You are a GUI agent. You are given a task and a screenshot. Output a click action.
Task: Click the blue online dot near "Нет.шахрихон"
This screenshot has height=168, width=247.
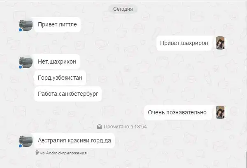point(20,67)
